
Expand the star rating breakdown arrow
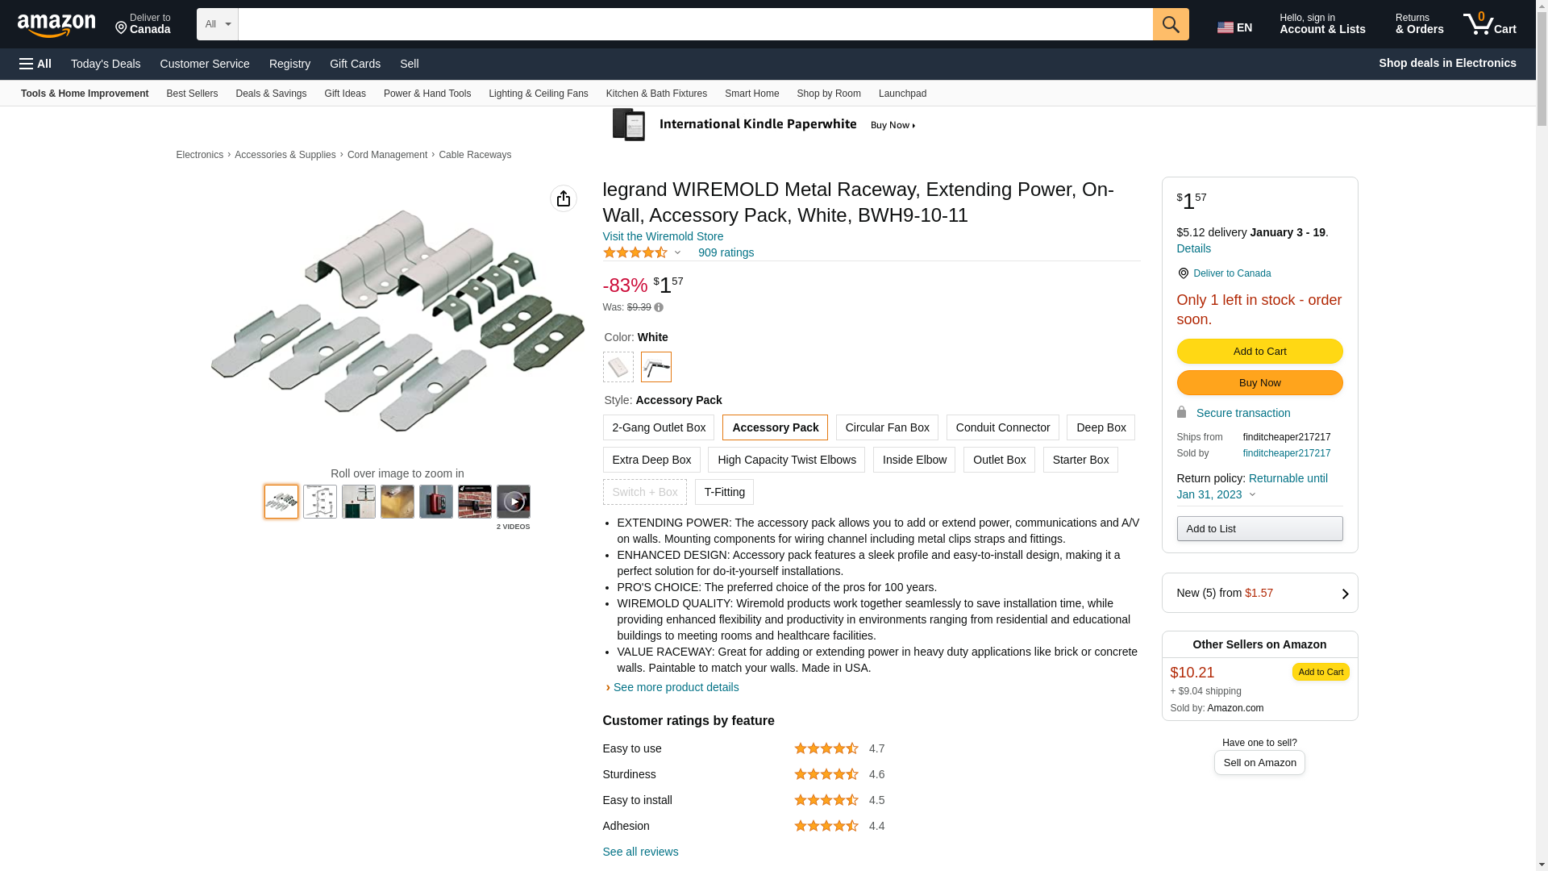(x=677, y=253)
